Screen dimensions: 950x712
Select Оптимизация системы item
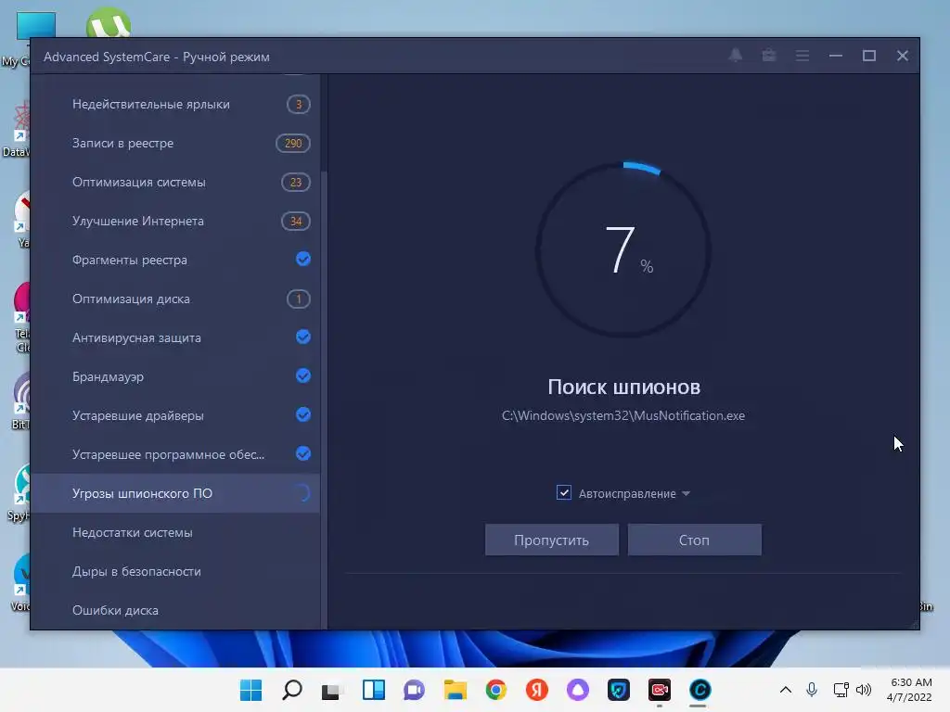tap(175, 183)
